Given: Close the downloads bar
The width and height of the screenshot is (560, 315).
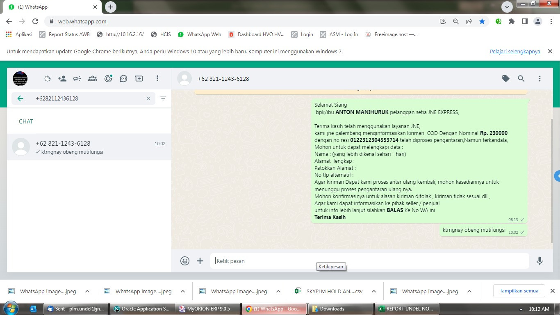Looking at the screenshot, I should 552,291.
